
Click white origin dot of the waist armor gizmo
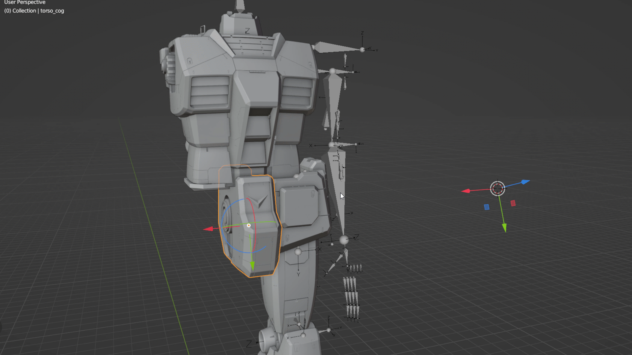coord(249,225)
